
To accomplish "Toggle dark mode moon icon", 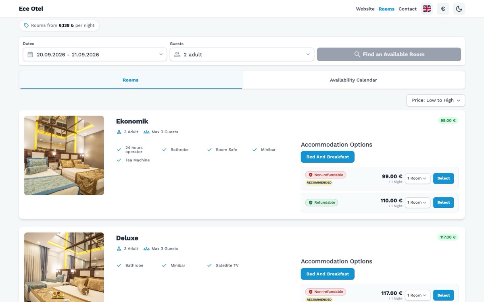I will (459, 9).
